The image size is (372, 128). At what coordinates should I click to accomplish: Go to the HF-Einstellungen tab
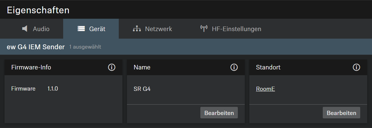pos(236,29)
